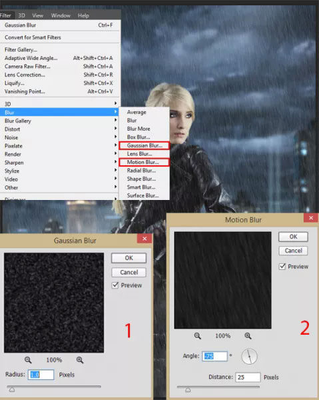
Task: Expand the Render submenu
Action: pyautogui.click(x=60, y=154)
